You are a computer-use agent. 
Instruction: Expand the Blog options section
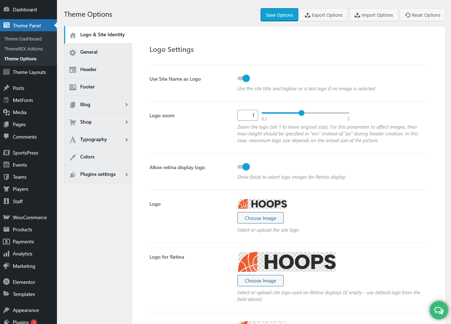(x=126, y=104)
